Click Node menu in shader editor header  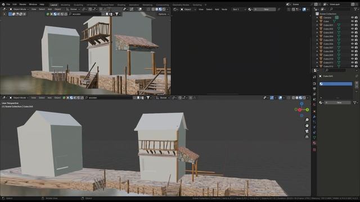[x=224, y=10]
